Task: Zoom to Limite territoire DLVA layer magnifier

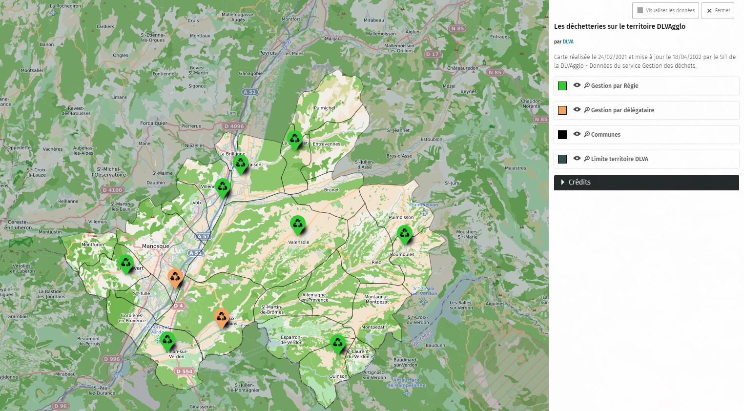Action: [587, 159]
